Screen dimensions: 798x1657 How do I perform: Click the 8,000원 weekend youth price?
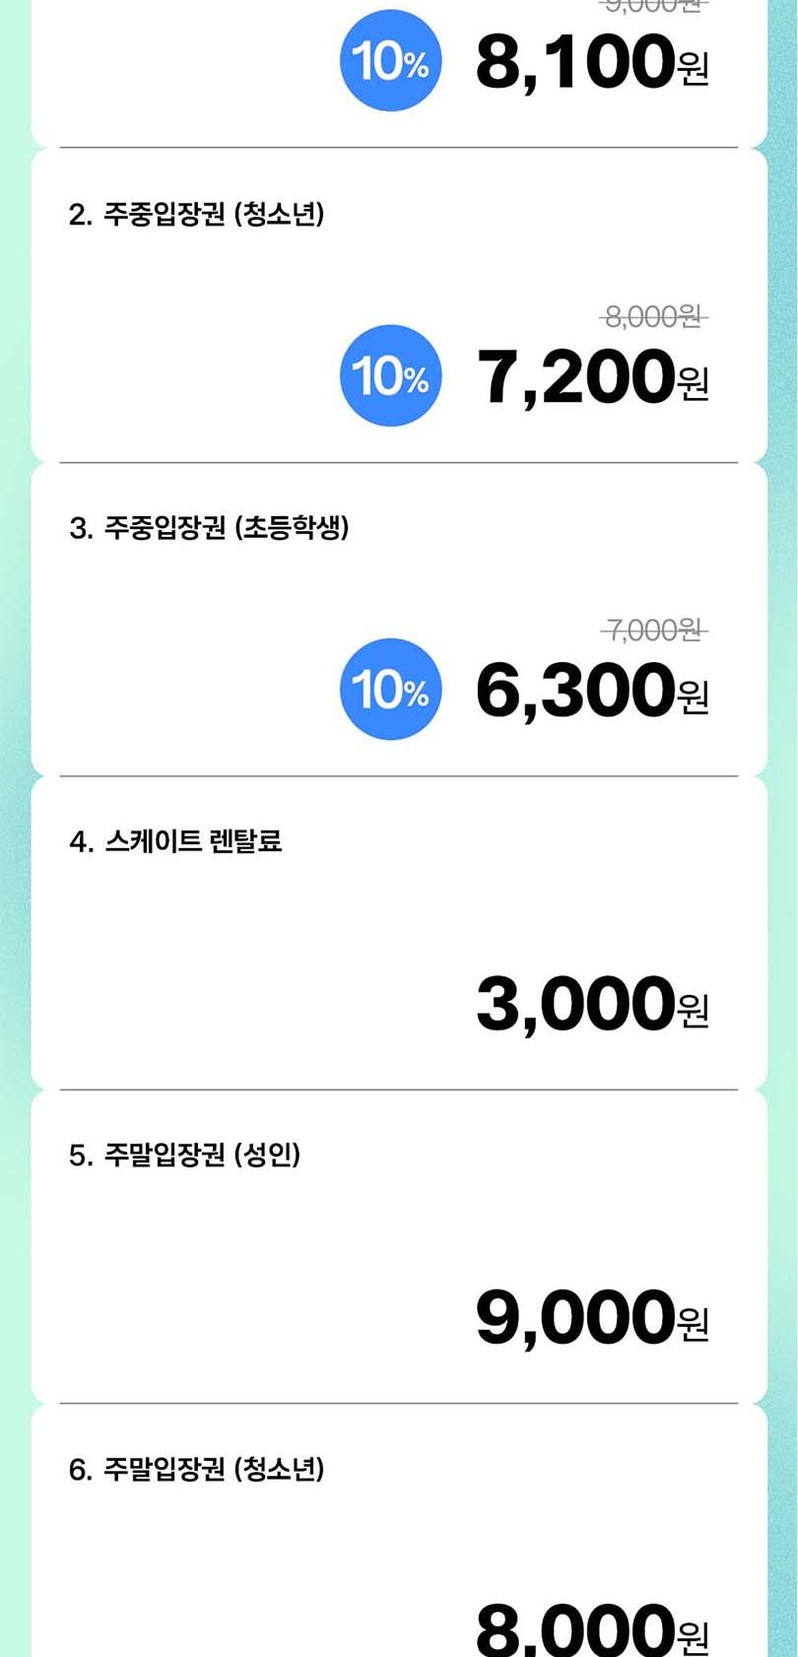click(x=591, y=1630)
